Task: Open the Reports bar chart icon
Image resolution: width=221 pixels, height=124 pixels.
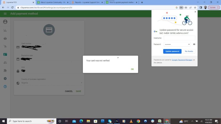Action: 5,30
